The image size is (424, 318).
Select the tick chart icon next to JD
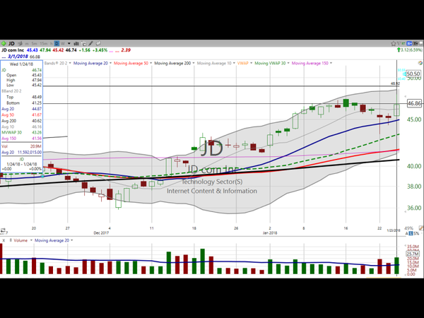[20, 44]
